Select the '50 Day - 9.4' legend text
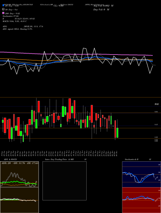161x213 pixels. [11, 9]
